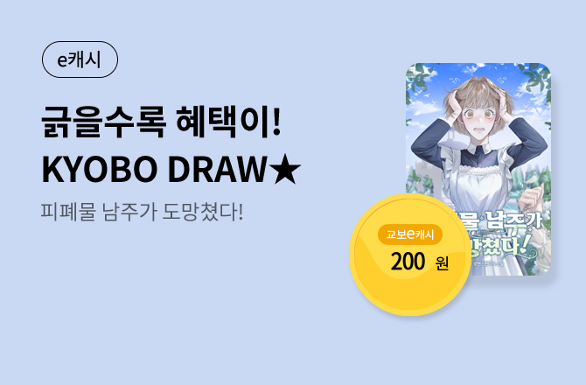Click the orange 교보e캐시 label
586x385 pixels.
410,234
